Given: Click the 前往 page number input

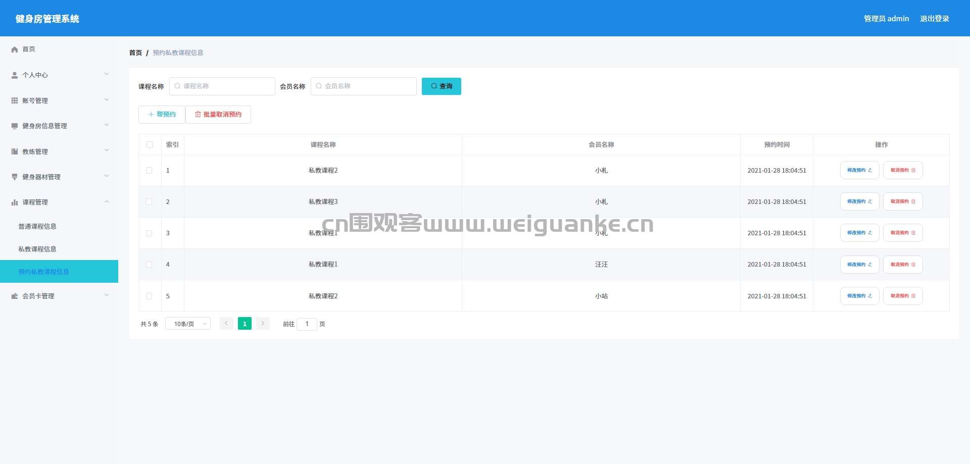Looking at the screenshot, I should click(307, 324).
